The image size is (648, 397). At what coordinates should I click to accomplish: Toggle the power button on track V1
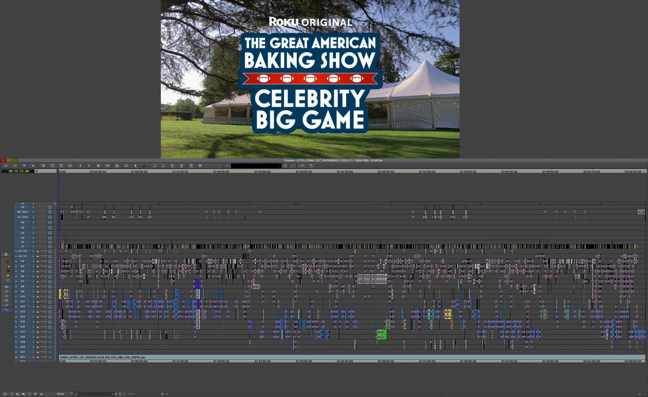pyautogui.click(x=50, y=247)
